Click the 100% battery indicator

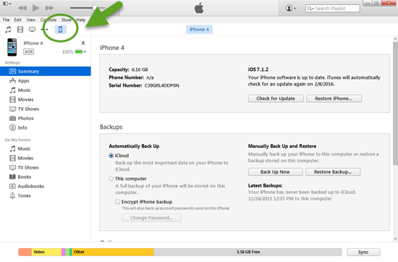[x=74, y=52]
